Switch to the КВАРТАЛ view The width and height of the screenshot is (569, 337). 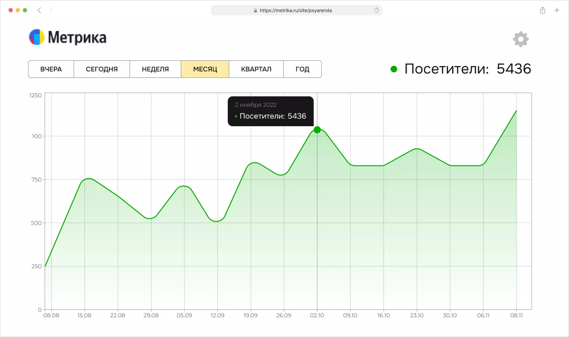[x=256, y=69]
